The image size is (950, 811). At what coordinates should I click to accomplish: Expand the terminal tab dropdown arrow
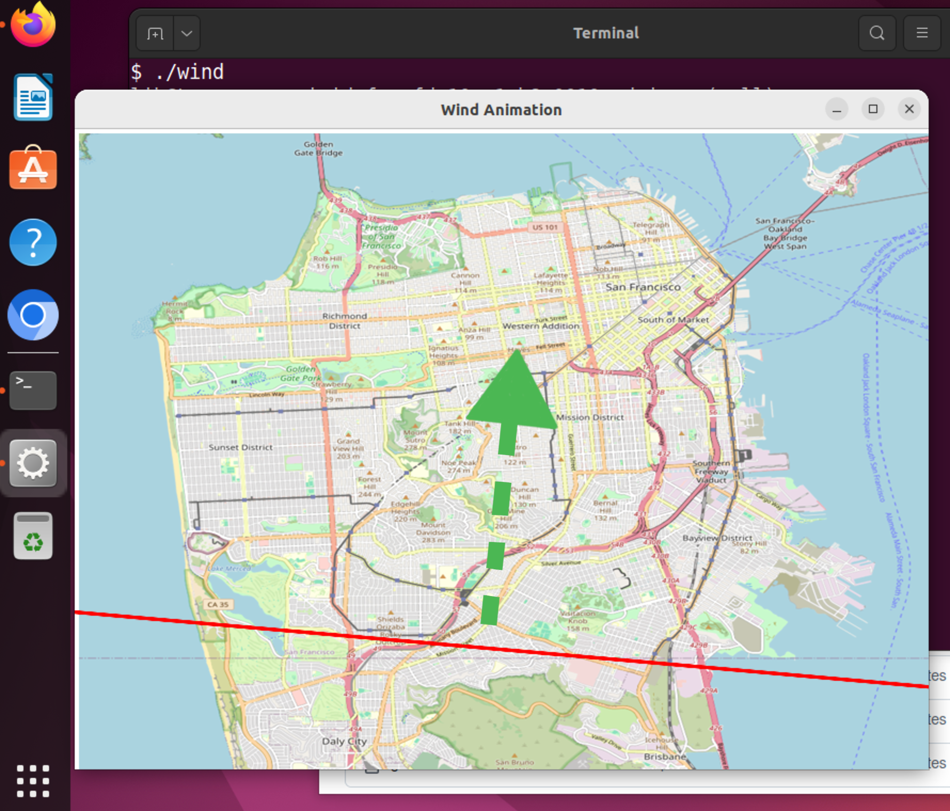click(186, 34)
